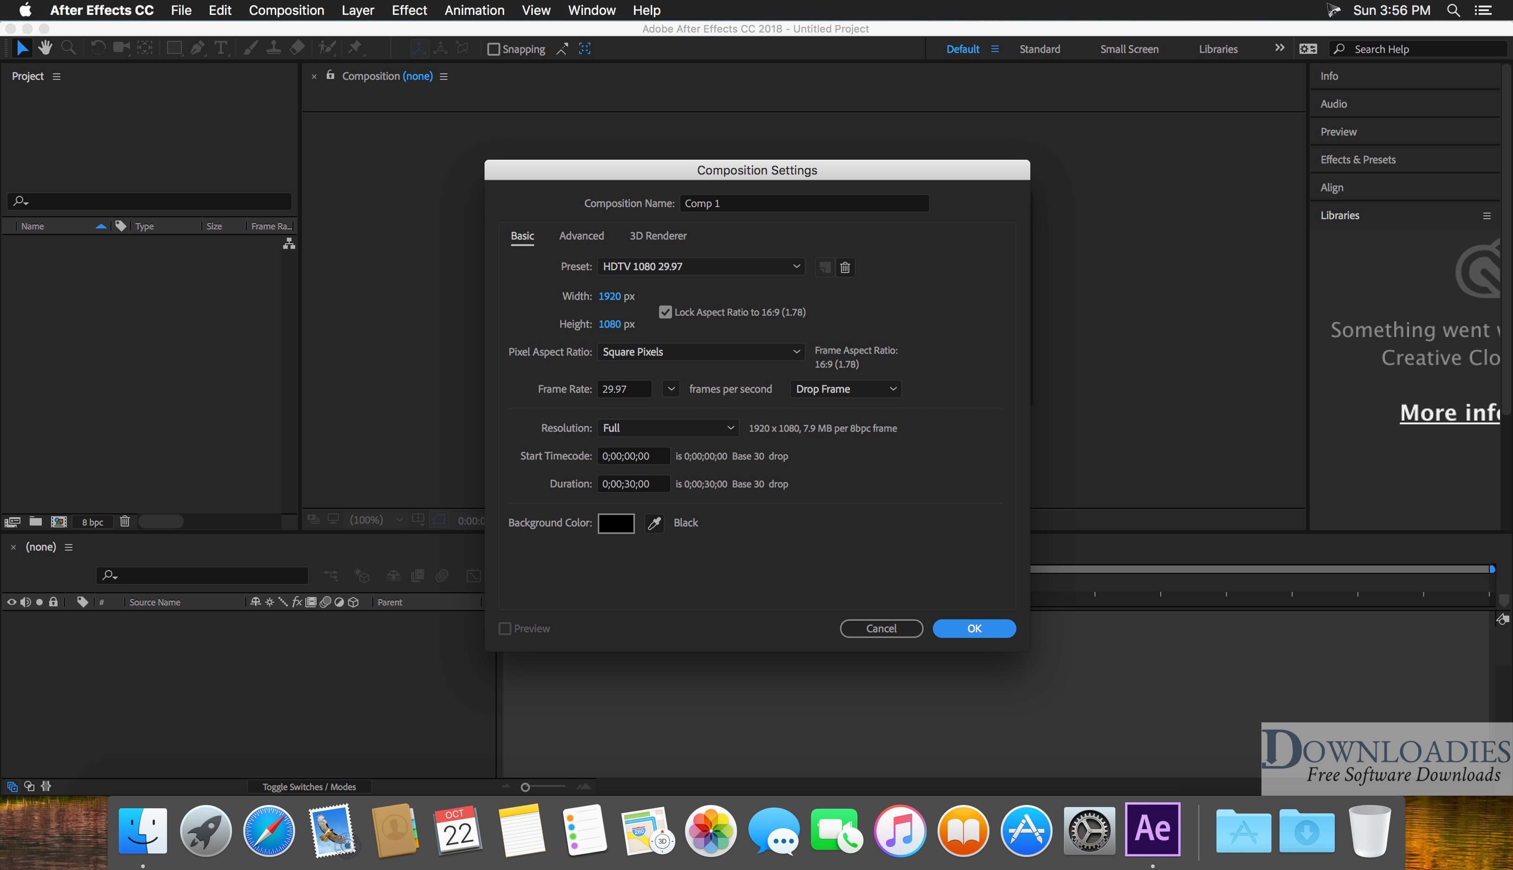Click the Cancel button to dismiss

(881, 627)
